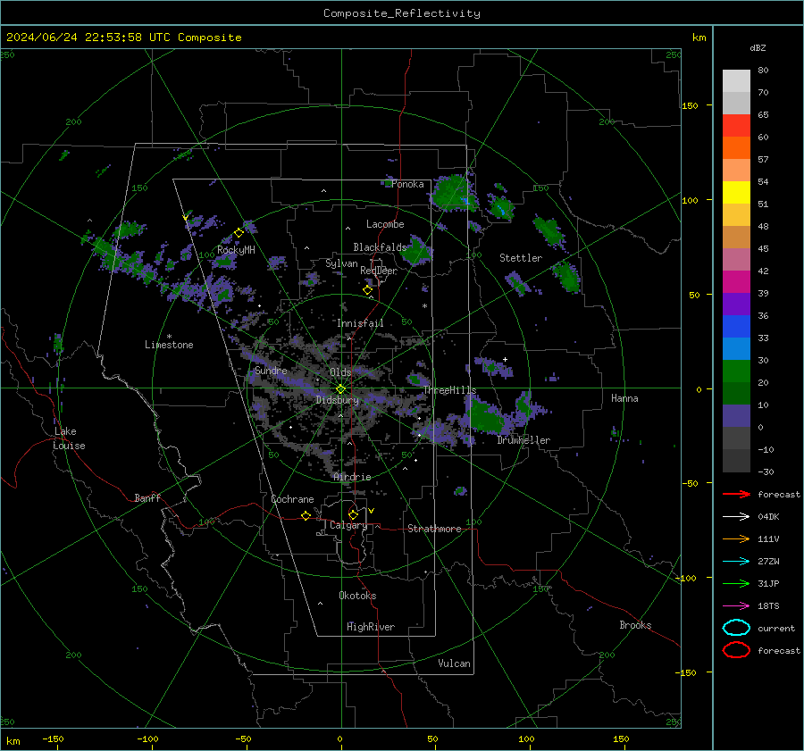Click the Airdrie city label

(352, 477)
